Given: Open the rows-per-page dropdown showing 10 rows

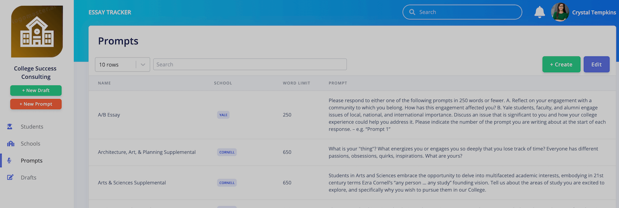Looking at the screenshot, I should 123,64.
